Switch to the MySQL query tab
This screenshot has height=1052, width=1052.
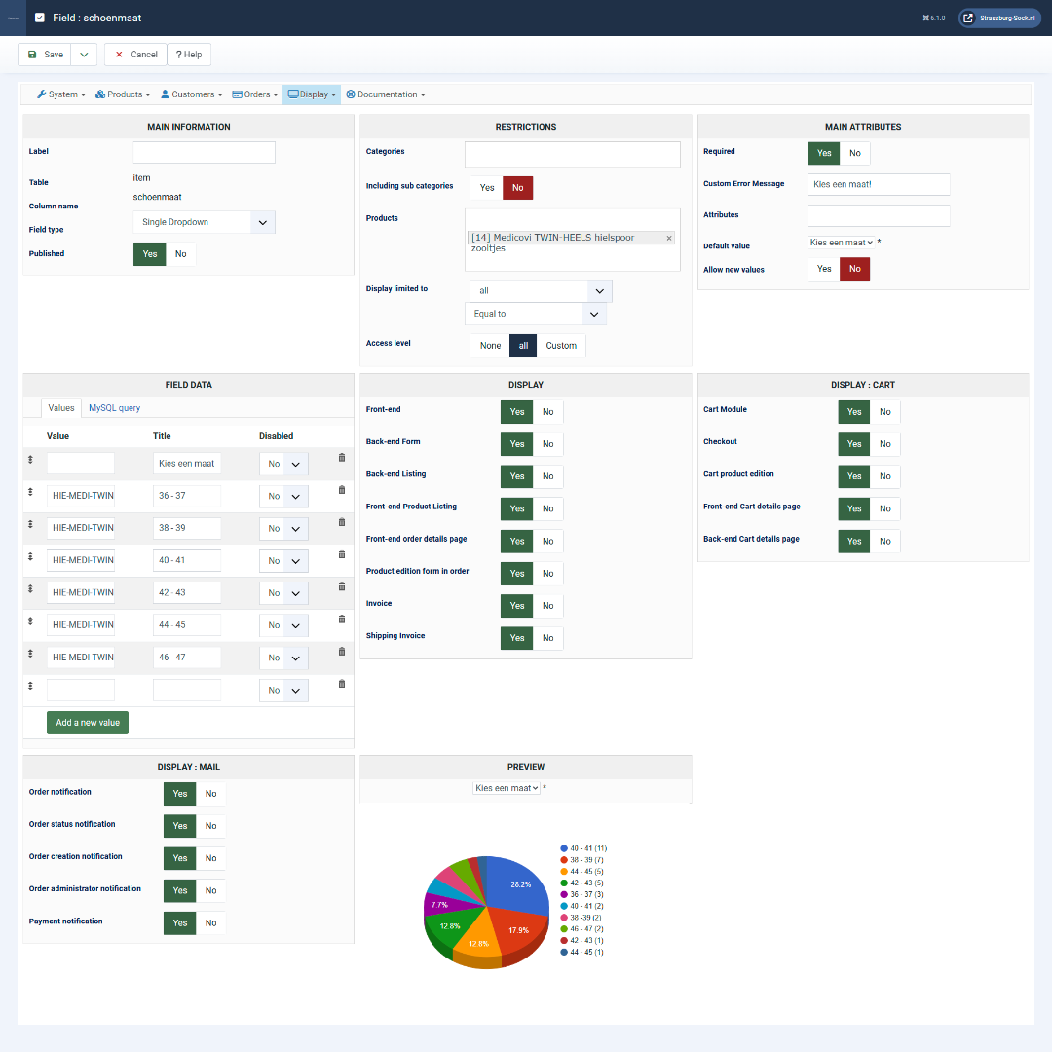pos(115,408)
